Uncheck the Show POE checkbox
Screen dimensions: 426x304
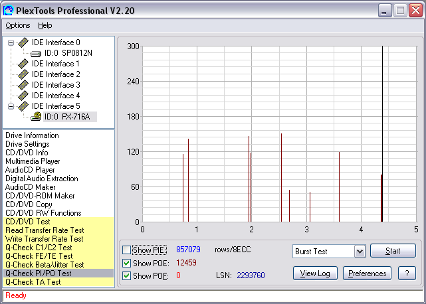[x=126, y=263]
